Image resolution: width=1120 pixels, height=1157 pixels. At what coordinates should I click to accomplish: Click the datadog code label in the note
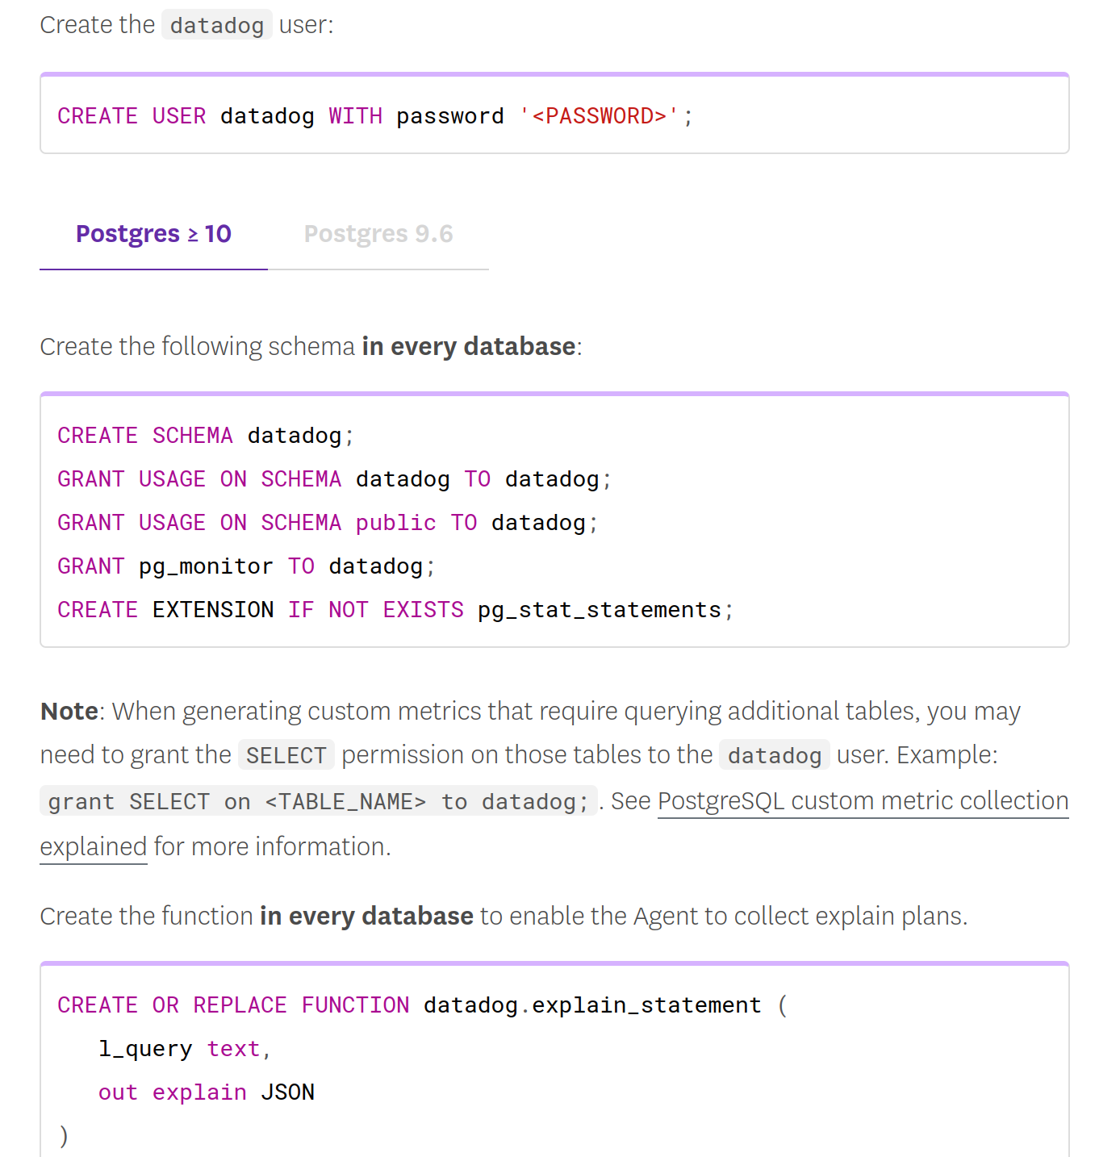[x=773, y=755]
